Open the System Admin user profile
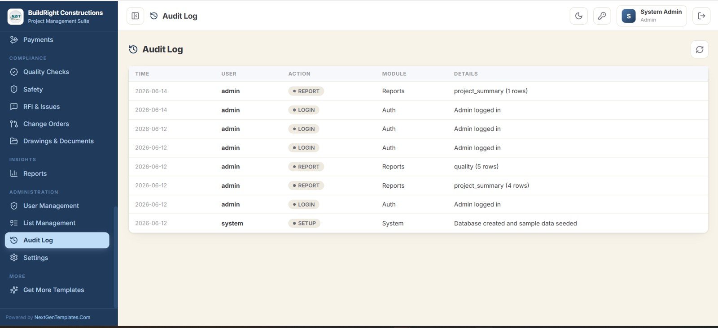The image size is (718, 328). [652, 16]
